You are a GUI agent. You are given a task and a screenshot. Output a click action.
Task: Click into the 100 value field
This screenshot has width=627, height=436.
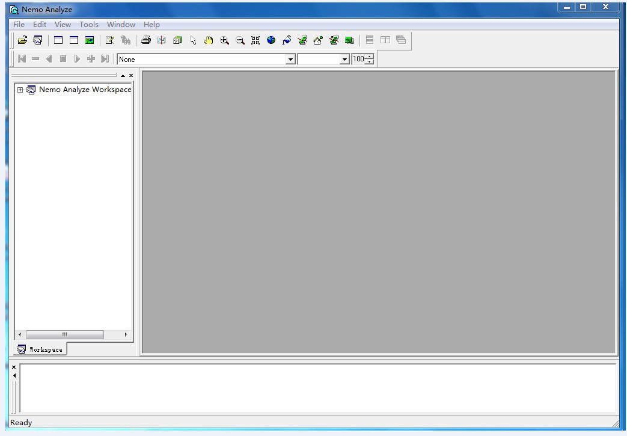point(359,59)
